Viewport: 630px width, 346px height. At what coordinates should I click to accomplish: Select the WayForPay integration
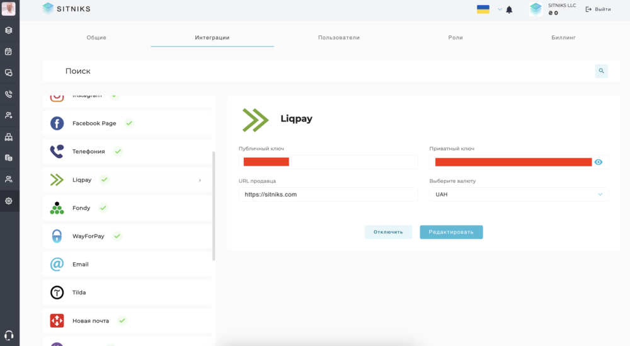[x=127, y=236]
